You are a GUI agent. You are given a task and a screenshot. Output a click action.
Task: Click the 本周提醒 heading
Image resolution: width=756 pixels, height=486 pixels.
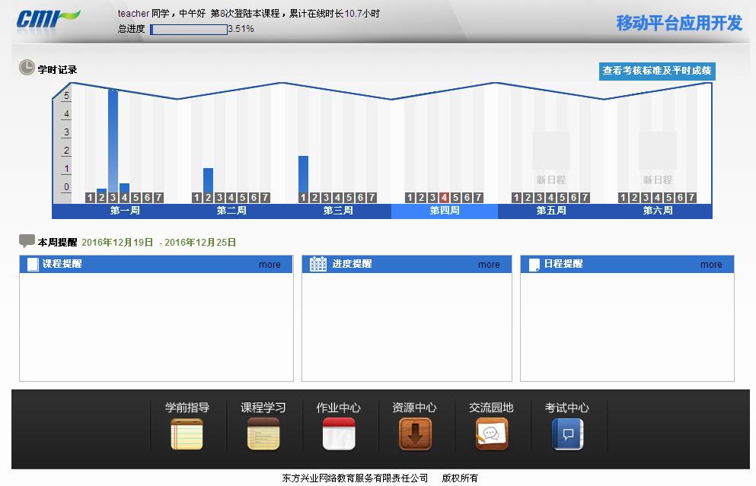coord(57,243)
